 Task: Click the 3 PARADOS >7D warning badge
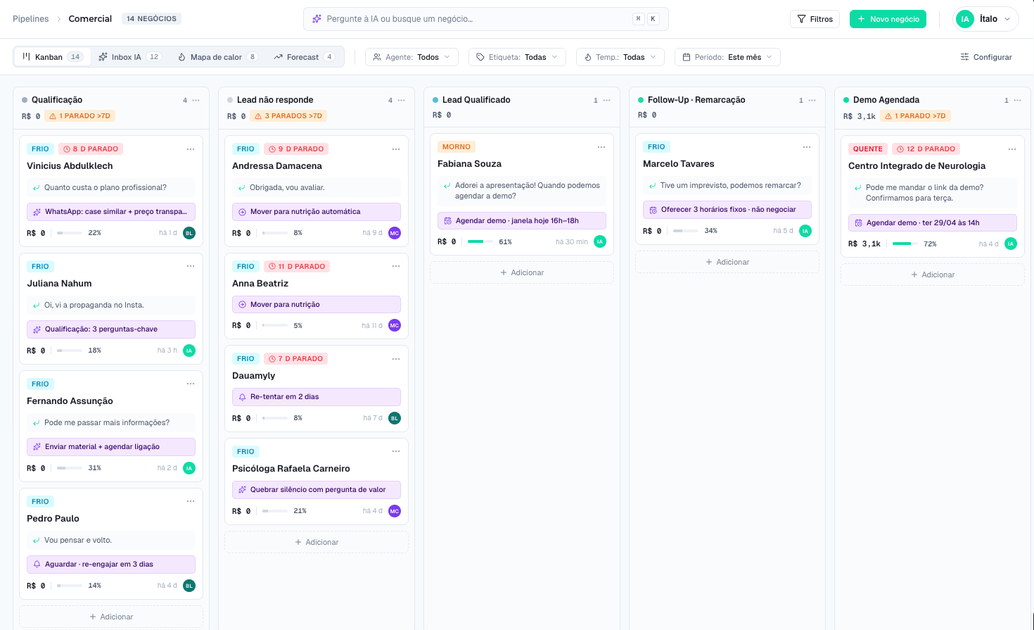(x=288, y=116)
